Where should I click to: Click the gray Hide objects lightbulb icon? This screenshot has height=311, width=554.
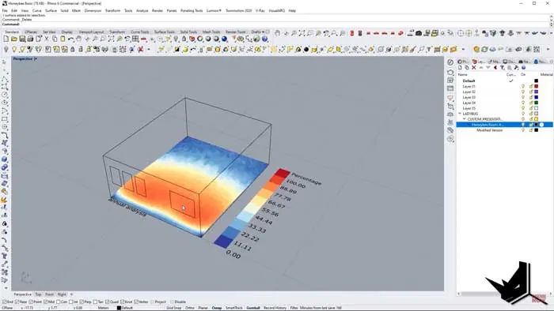pyautogui.click(x=6, y=49)
